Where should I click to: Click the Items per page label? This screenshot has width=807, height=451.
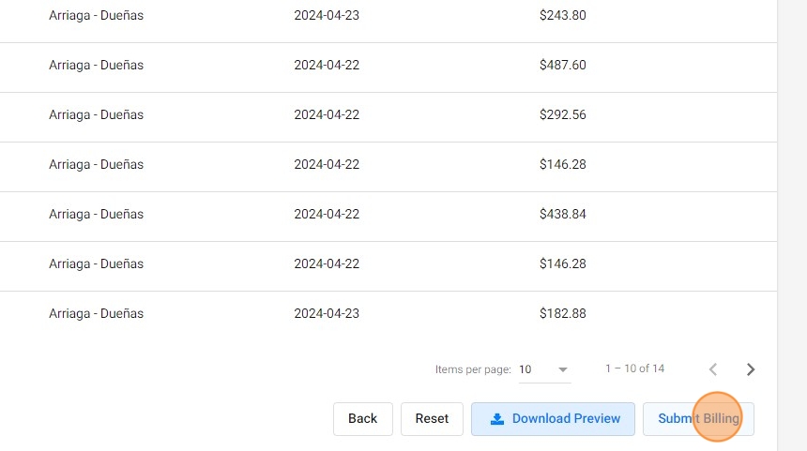point(473,369)
